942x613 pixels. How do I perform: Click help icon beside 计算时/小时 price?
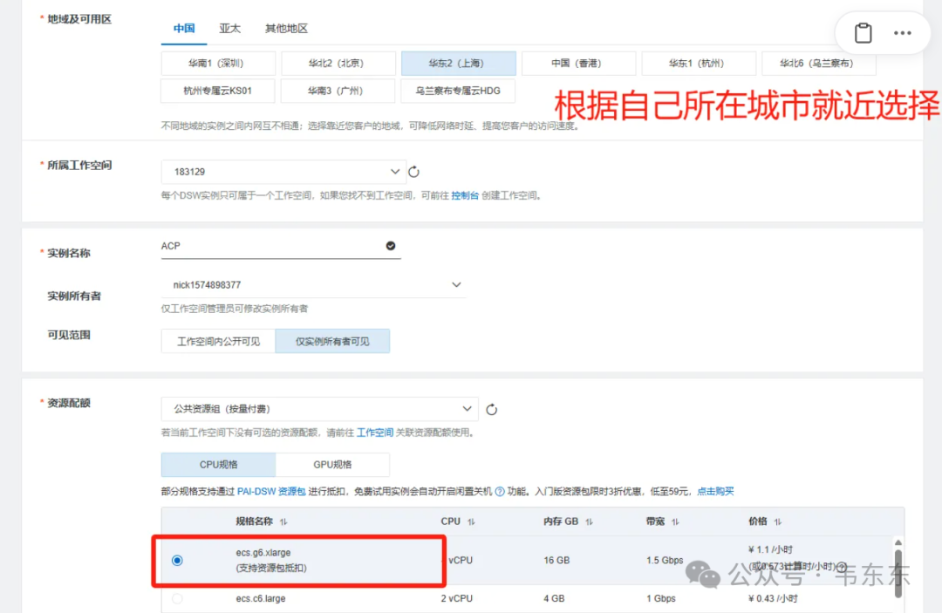tap(843, 566)
